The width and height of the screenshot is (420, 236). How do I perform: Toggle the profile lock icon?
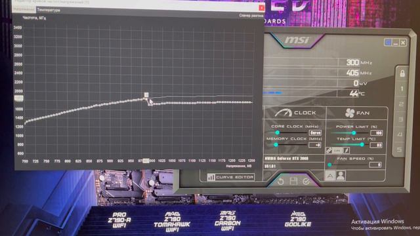tap(402, 73)
